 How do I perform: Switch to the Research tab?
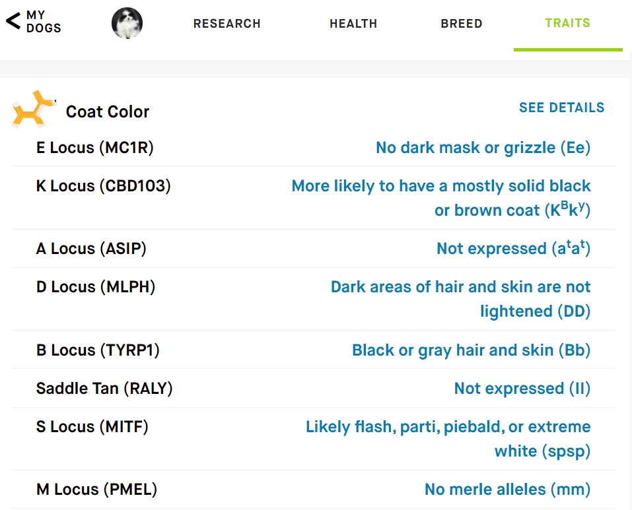(227, 24)
